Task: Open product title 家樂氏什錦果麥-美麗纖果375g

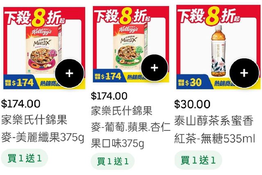Action: (x=43, y=128)
